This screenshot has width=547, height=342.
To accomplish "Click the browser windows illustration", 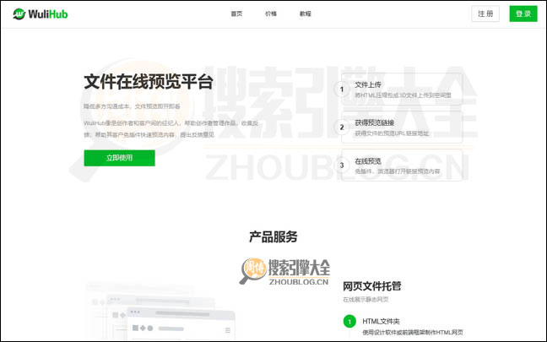I will [x=160, y=311].
